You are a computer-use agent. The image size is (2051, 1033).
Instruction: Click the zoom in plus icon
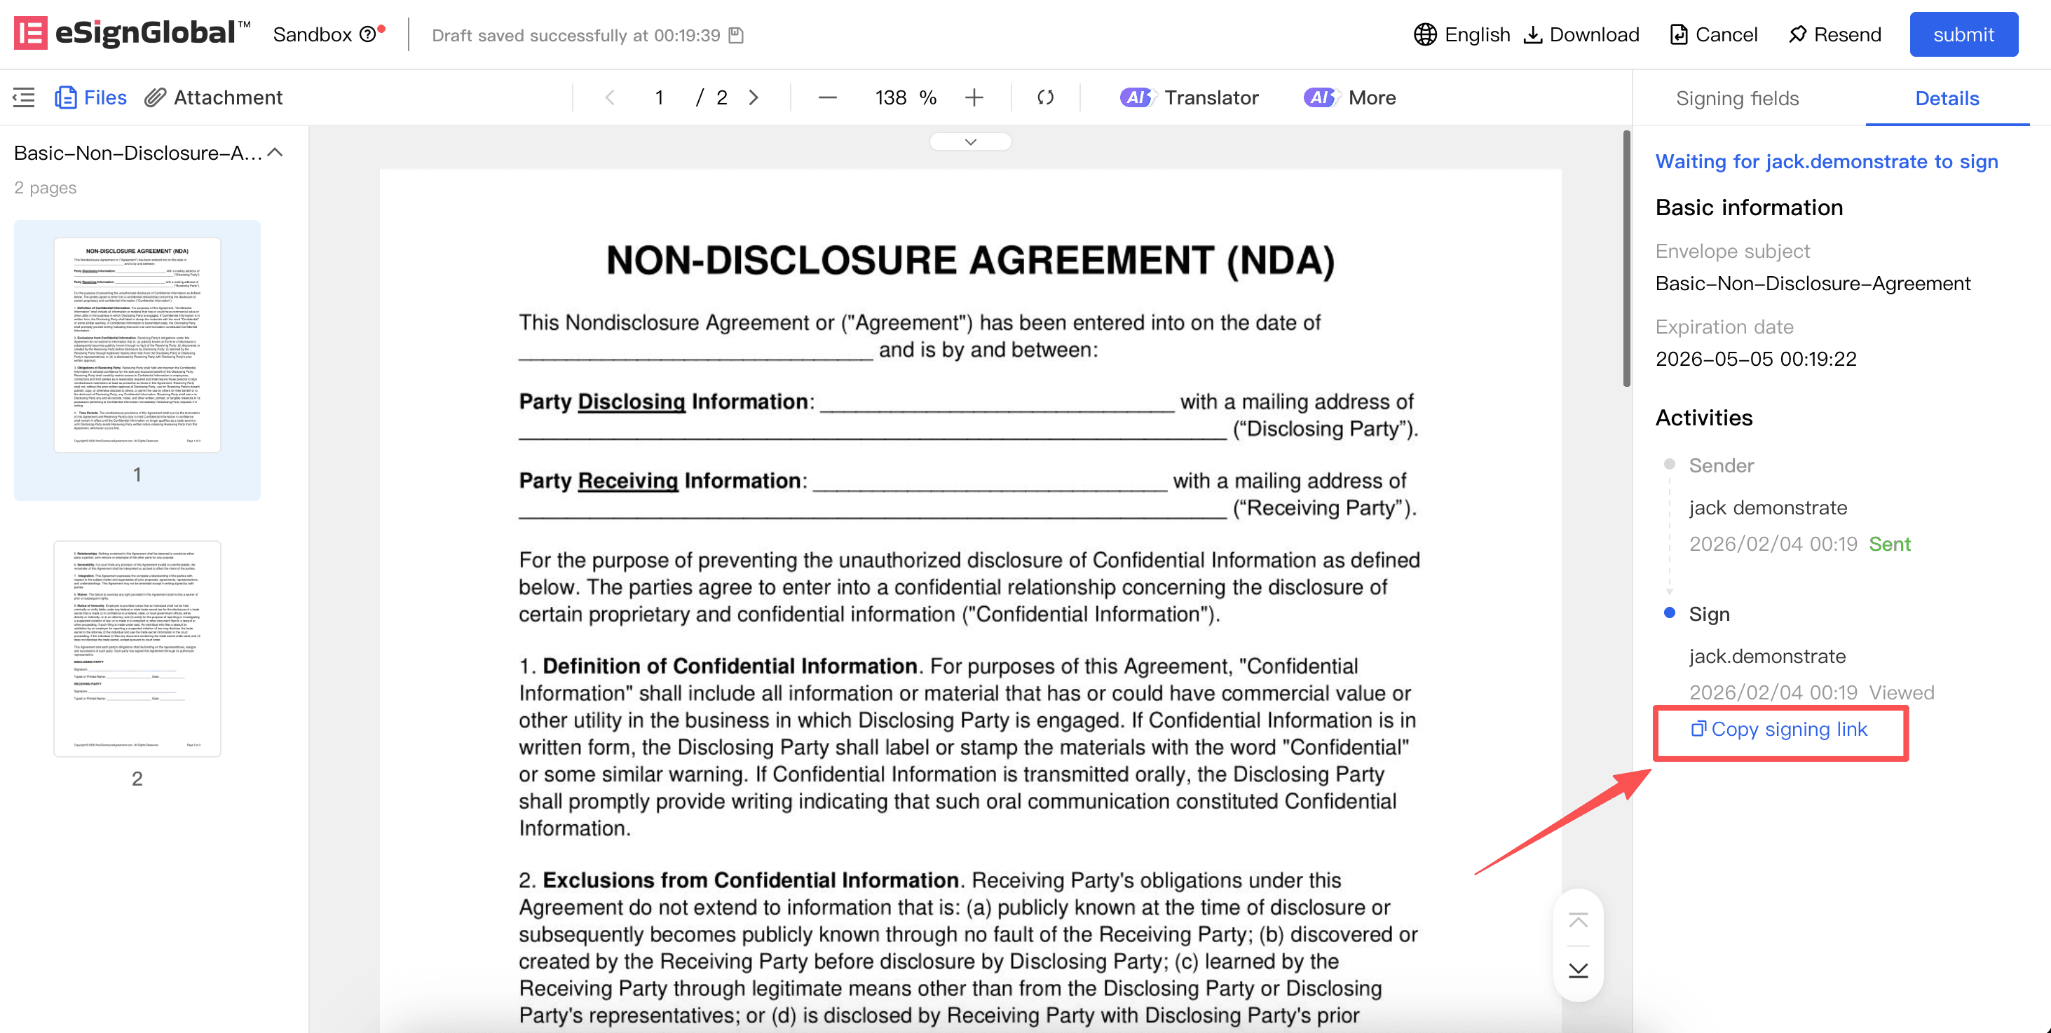pos(974,97)
